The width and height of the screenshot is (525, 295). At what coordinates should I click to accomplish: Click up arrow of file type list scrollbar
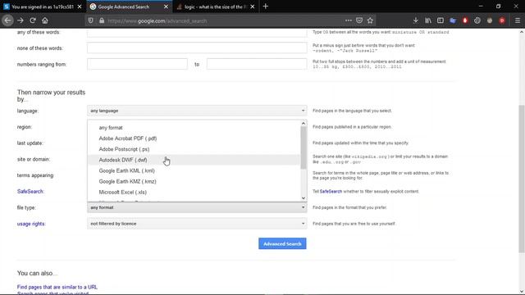click(x=304, y=124)
